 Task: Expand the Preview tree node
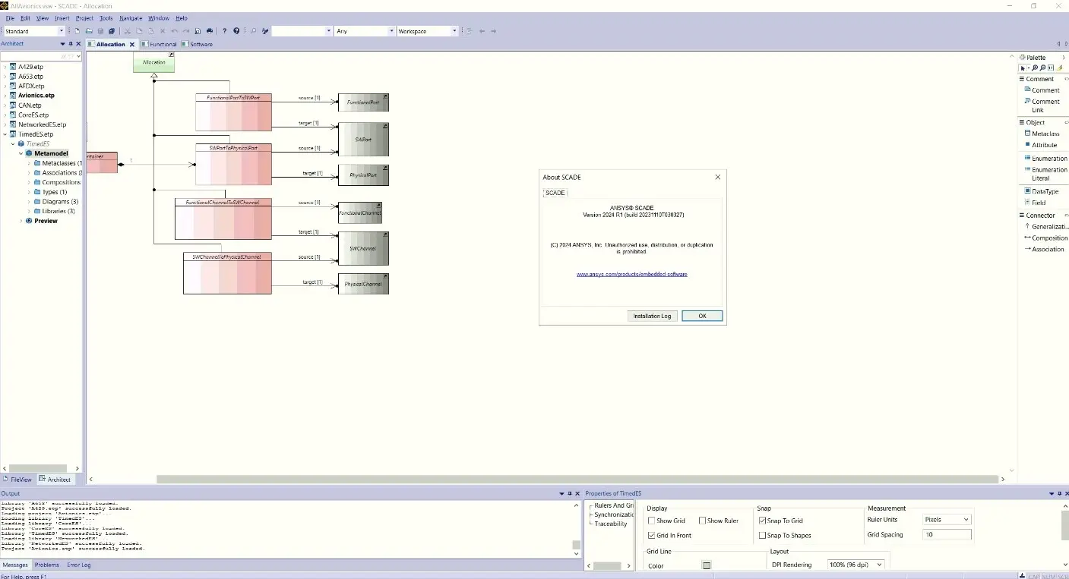21,221
